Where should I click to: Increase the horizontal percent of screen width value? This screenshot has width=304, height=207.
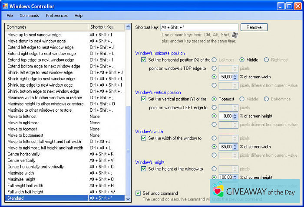pyautogui.click(x=235, y=75)
